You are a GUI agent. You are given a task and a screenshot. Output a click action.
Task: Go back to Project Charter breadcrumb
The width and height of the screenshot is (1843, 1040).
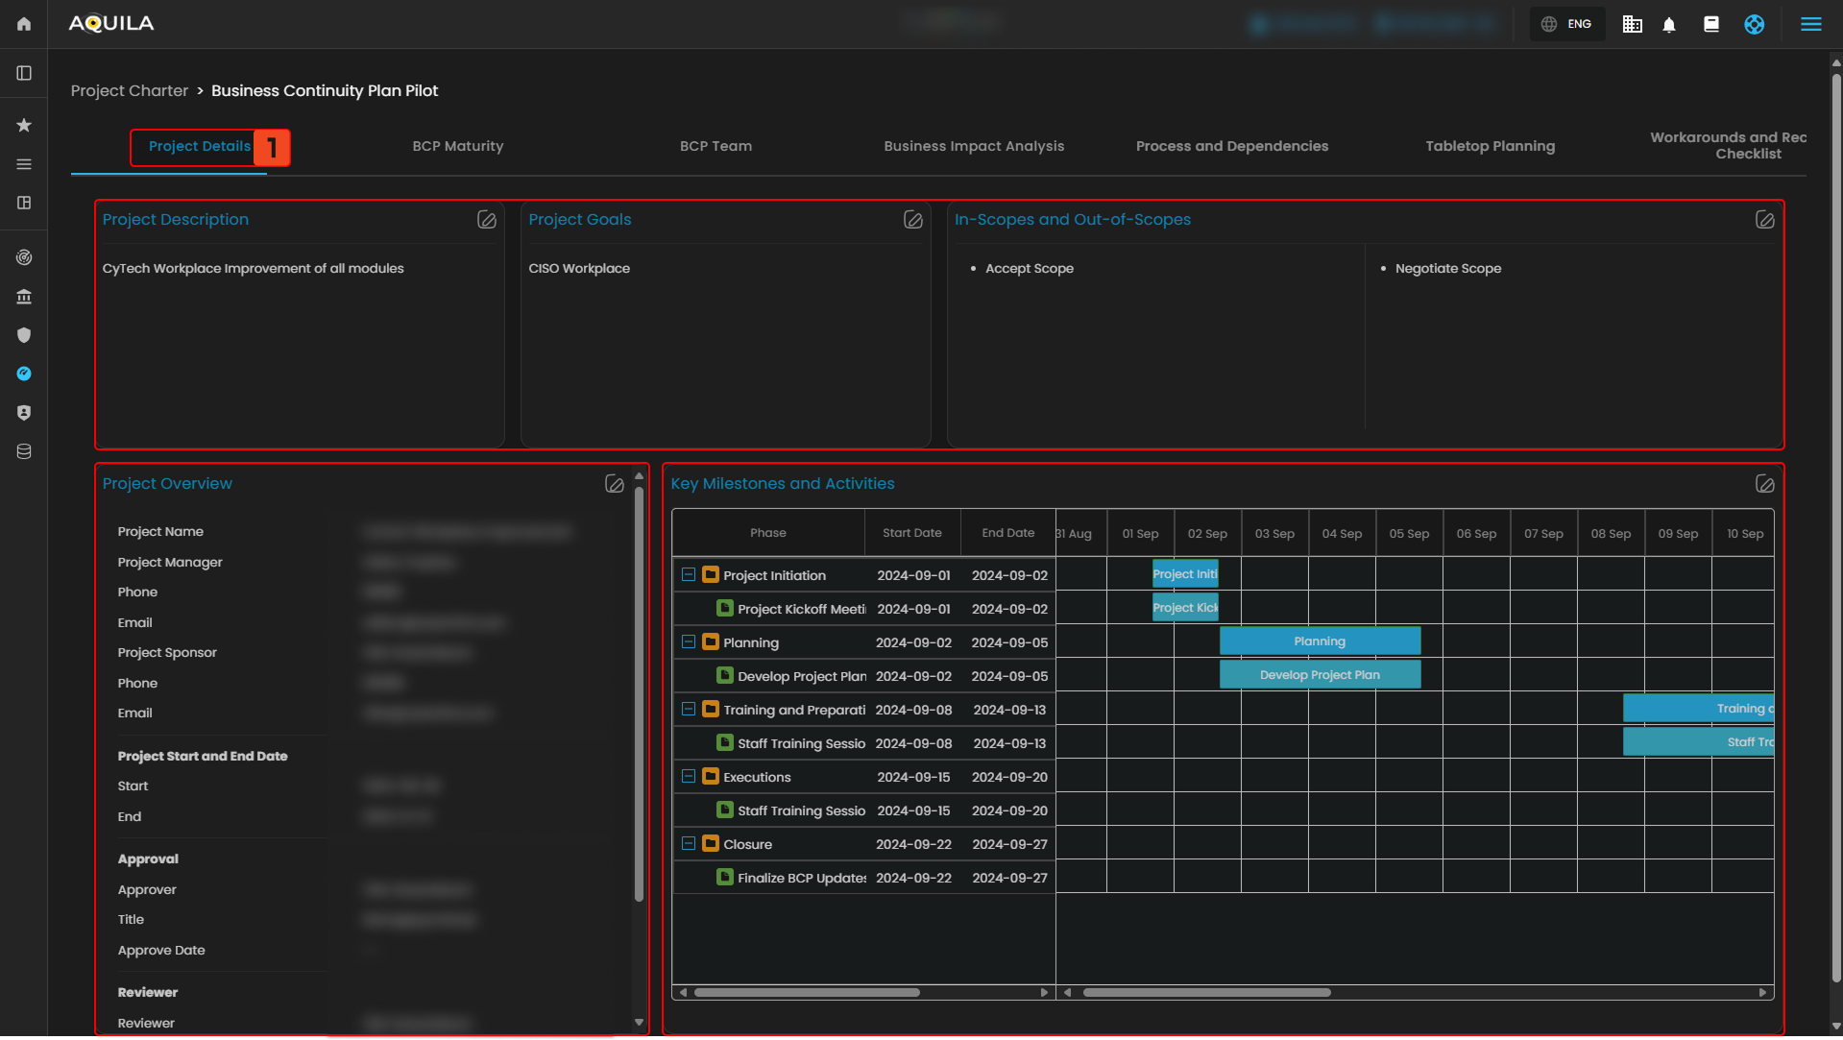click(130, 90)
